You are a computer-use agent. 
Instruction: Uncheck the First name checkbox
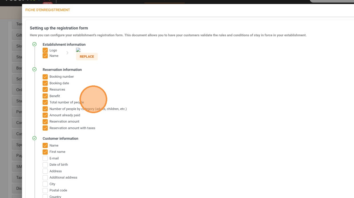click(x=45, y=152)
